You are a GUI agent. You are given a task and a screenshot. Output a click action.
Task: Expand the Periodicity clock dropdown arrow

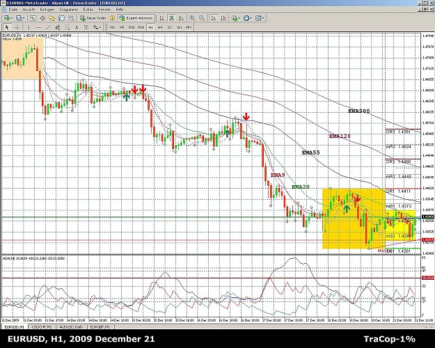point(251,18)
